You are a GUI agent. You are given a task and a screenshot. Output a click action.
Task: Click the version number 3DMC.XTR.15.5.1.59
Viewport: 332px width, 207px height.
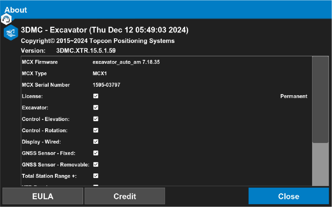(x=86, y=51)
